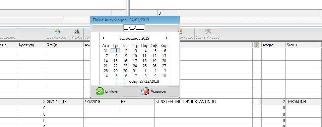Click the Ιανουάριος 2019 month title
This screenshot has width=322, height=127.
(135, 38)
